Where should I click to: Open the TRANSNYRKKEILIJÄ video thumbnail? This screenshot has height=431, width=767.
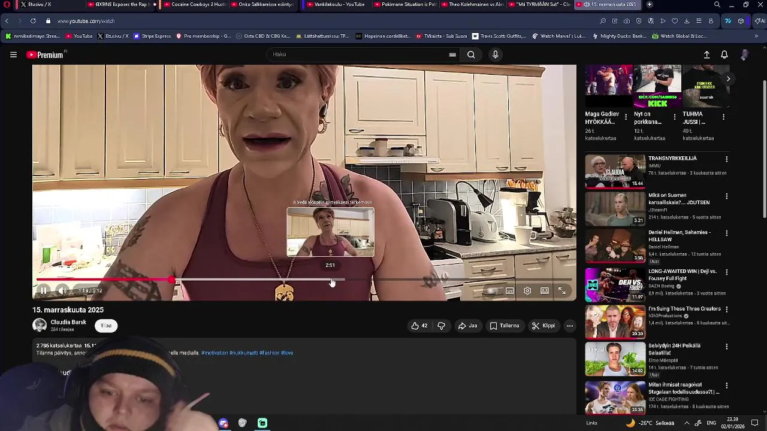pos(615,171)
